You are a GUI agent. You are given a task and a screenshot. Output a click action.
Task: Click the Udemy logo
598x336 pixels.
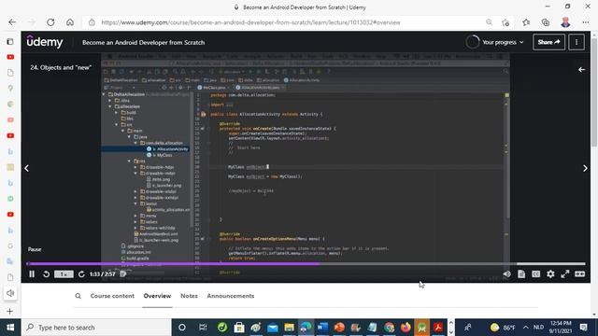[45, 41]
